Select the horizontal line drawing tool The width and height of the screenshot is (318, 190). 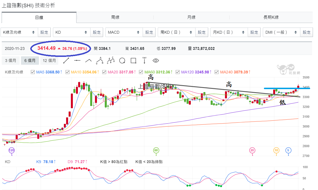point(77,61)
